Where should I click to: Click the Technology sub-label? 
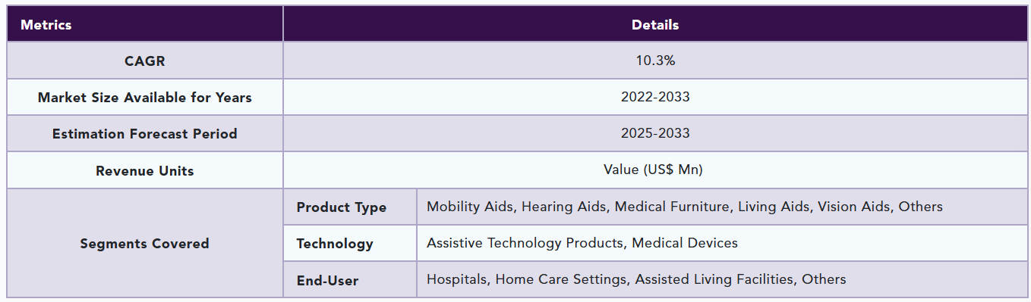335,243
